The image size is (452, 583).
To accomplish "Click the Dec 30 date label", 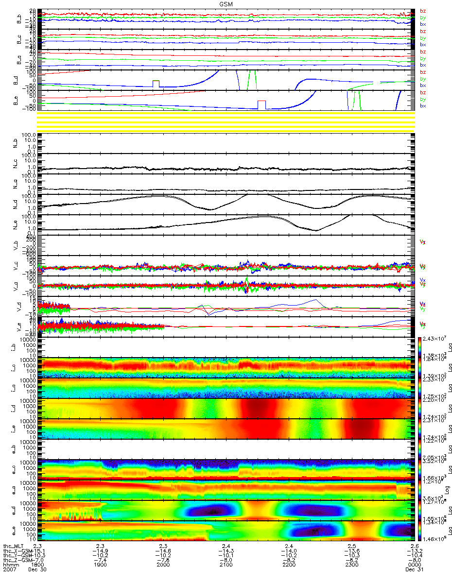I will coord(36,569).
